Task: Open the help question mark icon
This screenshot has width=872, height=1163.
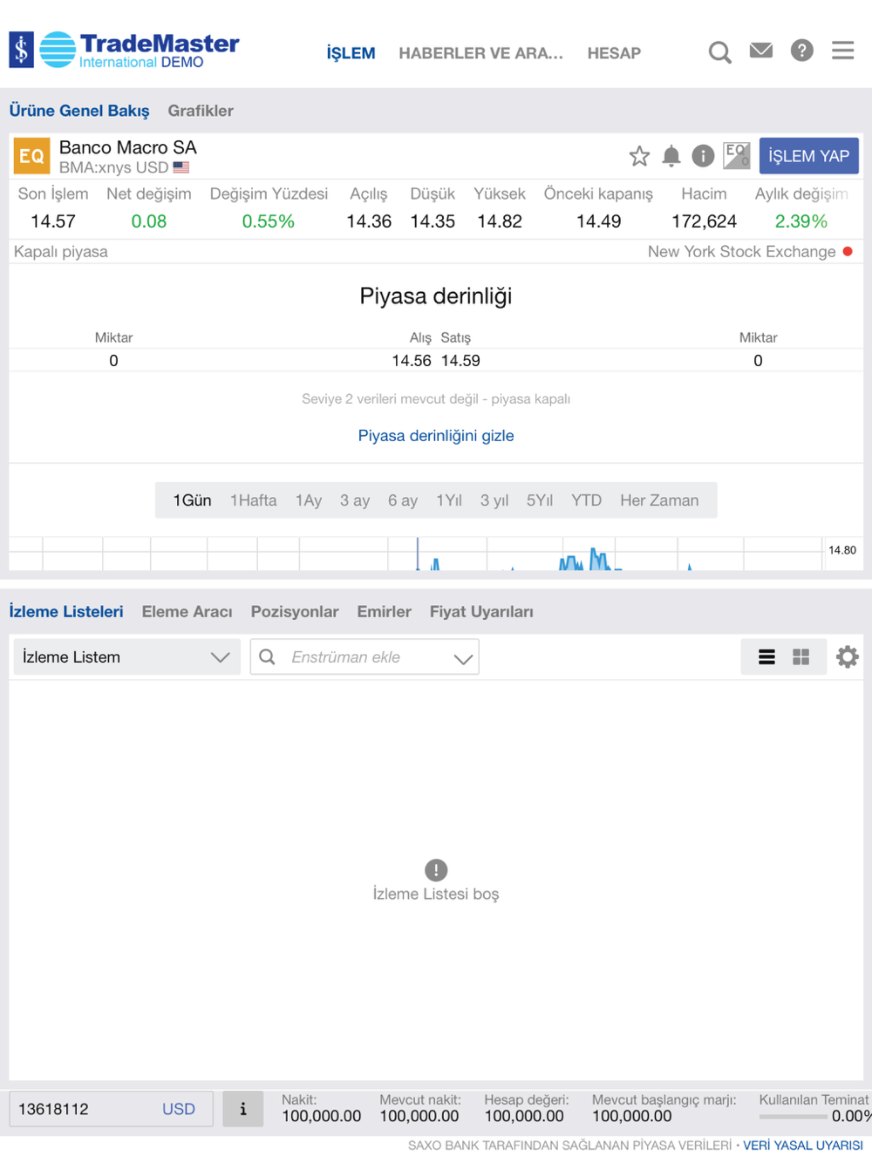Action: tap(802, 51)
